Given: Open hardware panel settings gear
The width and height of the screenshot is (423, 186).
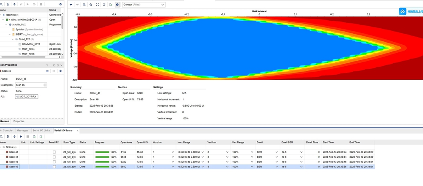Looking at the screenshot, I should tap(60, 4).
